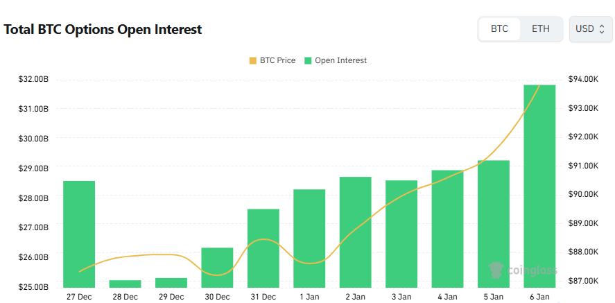This screenshot has width=615, height=303.
Task: Switch to the ETH tab
Action: (541, 29)
